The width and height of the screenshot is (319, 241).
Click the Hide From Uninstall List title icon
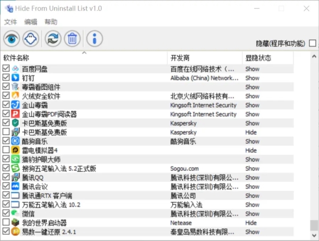pyautogui.click(x=9, y=9)
